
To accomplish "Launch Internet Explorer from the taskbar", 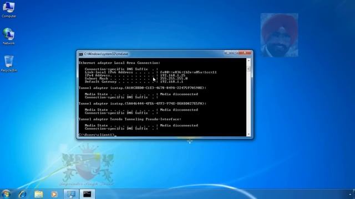I will (22, 194).
